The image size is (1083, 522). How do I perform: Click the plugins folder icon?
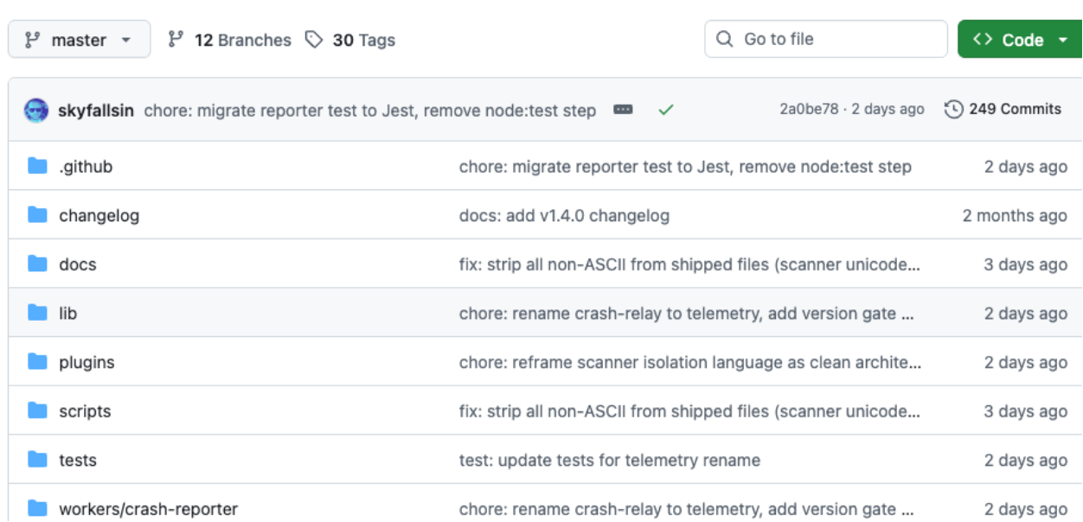pyautogui.click(x=37, y=362)
